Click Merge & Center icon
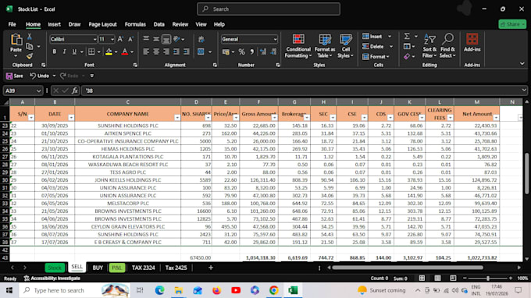Image resolution: width=531 pixels, height=298 pixels. pyautogui.click(x=201, y=51)
